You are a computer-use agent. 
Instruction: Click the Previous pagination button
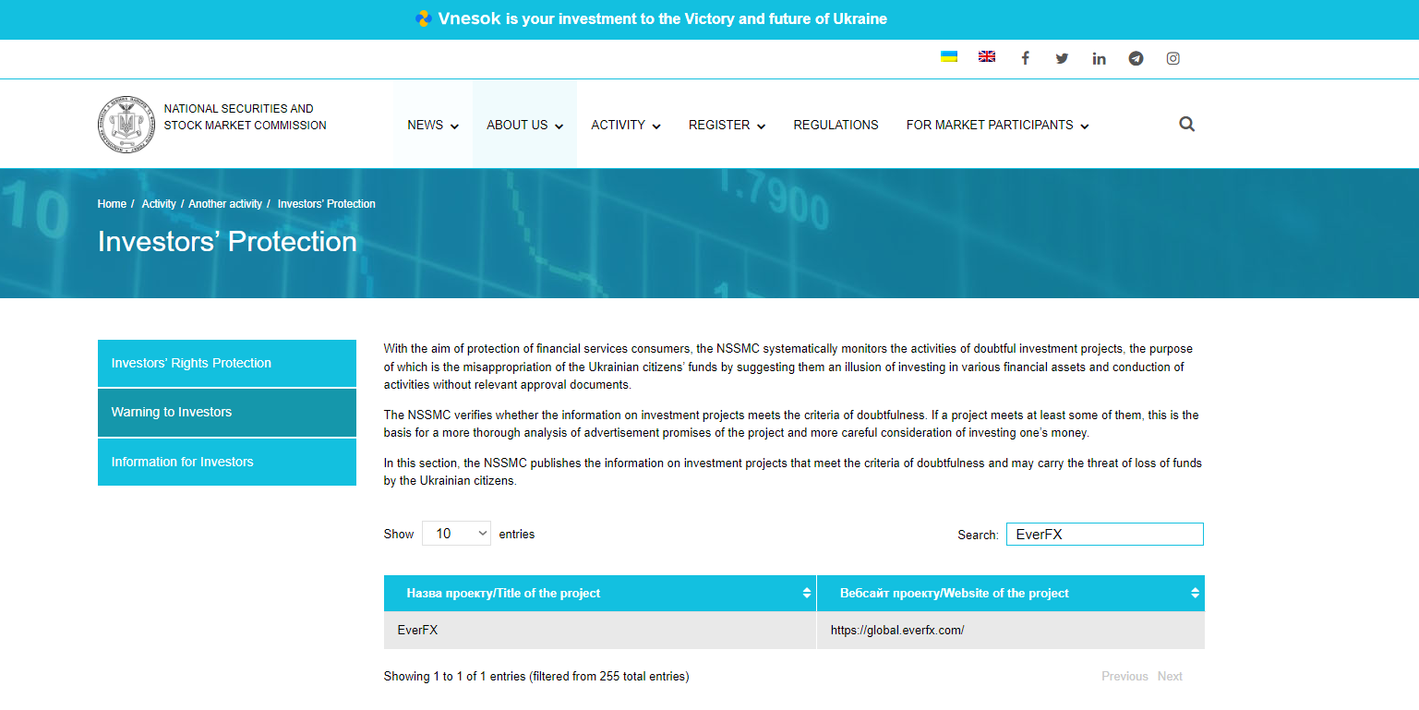pos(1124,677)
